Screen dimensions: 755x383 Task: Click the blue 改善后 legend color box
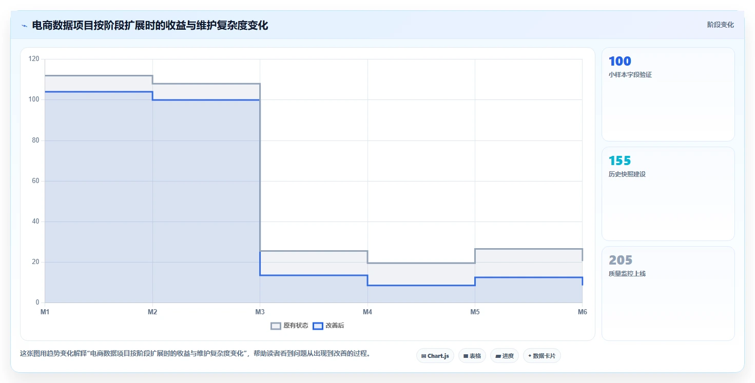coord(318,326)
